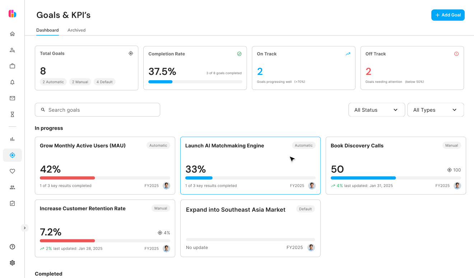Screen dimensions: 474x278
Task: Open the All Types dropdown
Action: (435, 110)
